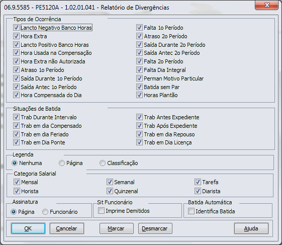Toggle Trab em Dia Licença
This screenshot has width=282, height=245.
tap(139, 142)
